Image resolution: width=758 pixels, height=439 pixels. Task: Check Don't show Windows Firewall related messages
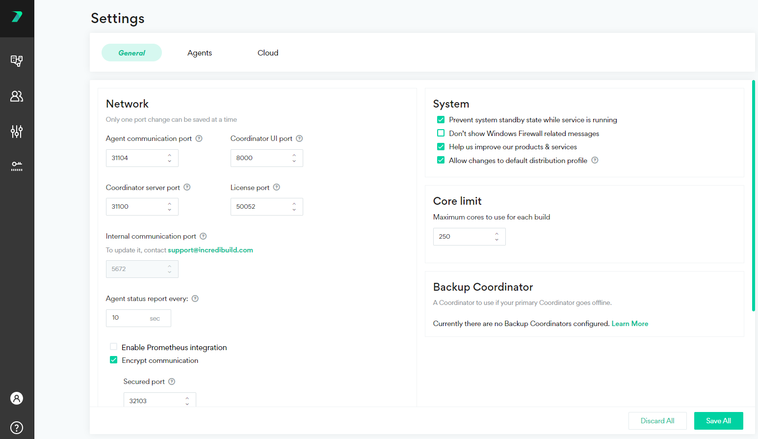click(441, 133)
